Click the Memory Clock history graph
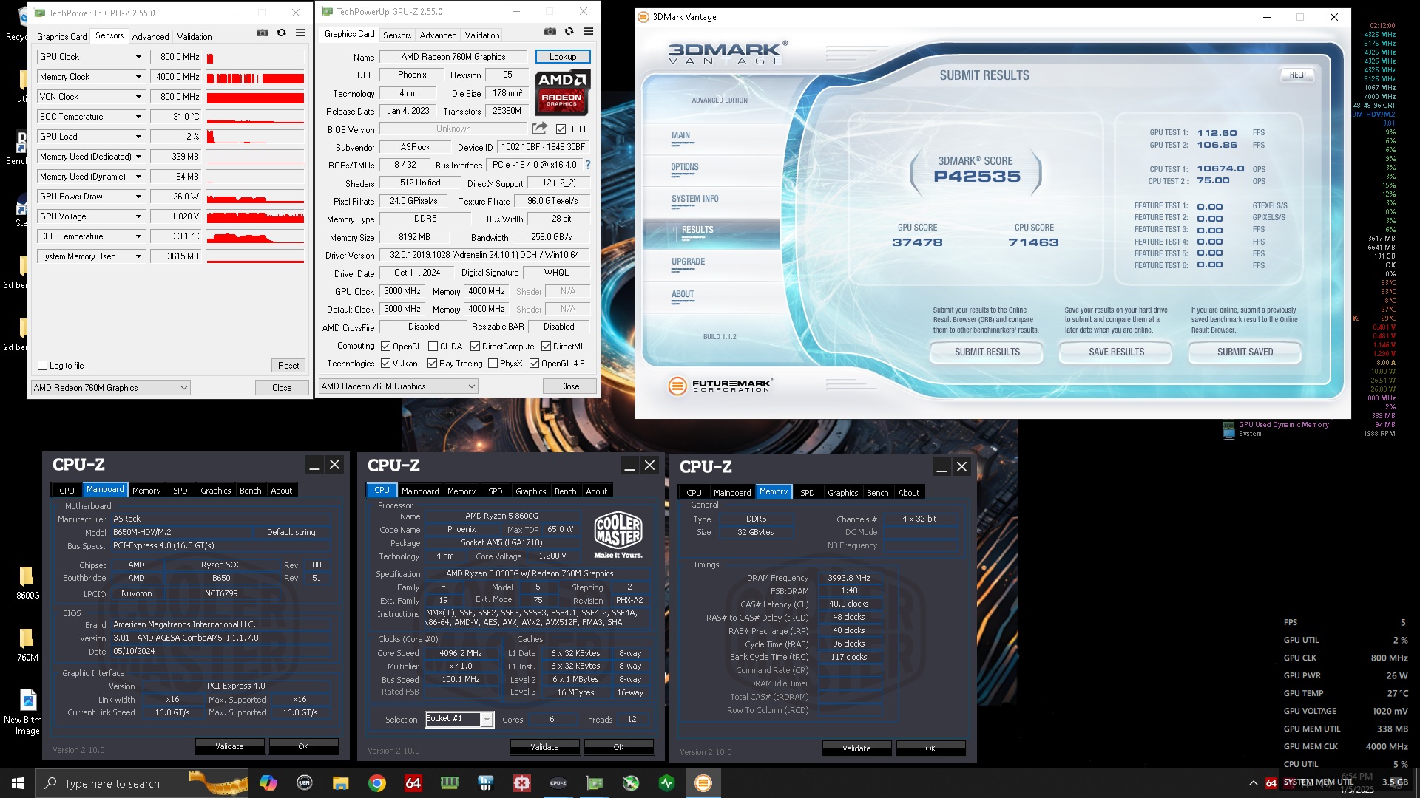This screenshot has height=798, width=1420. [x=255, y=77]
